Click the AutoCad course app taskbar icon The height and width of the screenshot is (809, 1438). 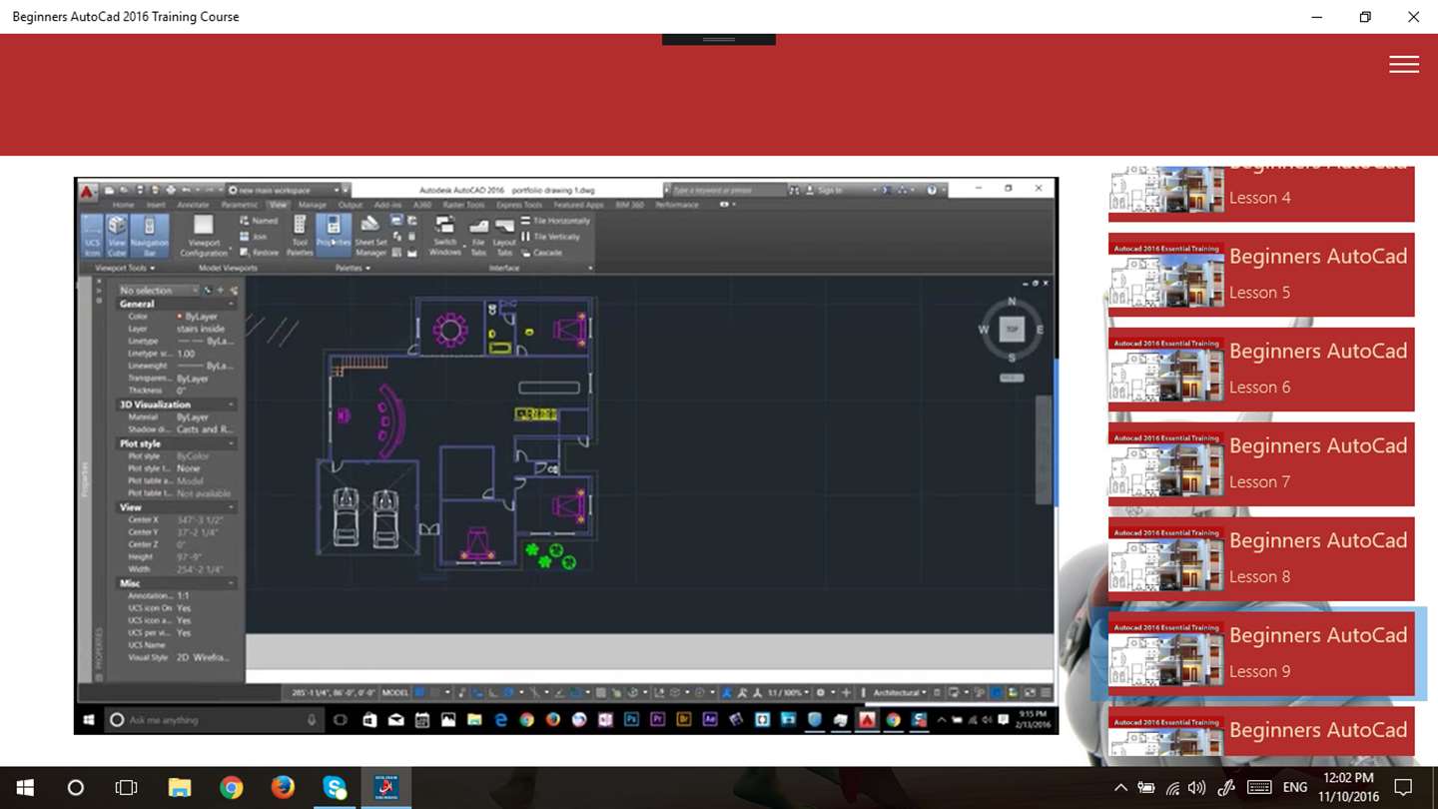(386, 788)
